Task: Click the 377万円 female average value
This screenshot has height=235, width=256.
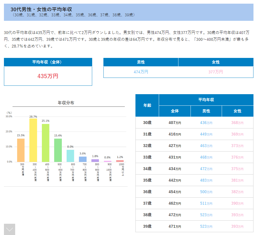Action: click(x=216, y=72)
